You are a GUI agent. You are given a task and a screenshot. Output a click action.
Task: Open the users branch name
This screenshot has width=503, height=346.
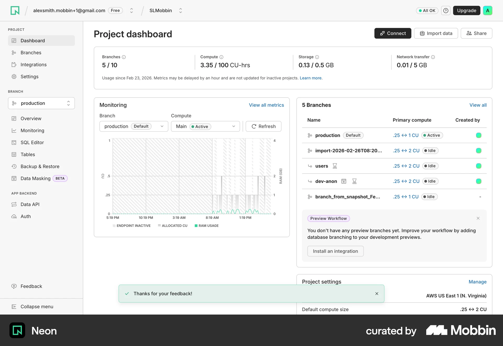coord(322,166)
